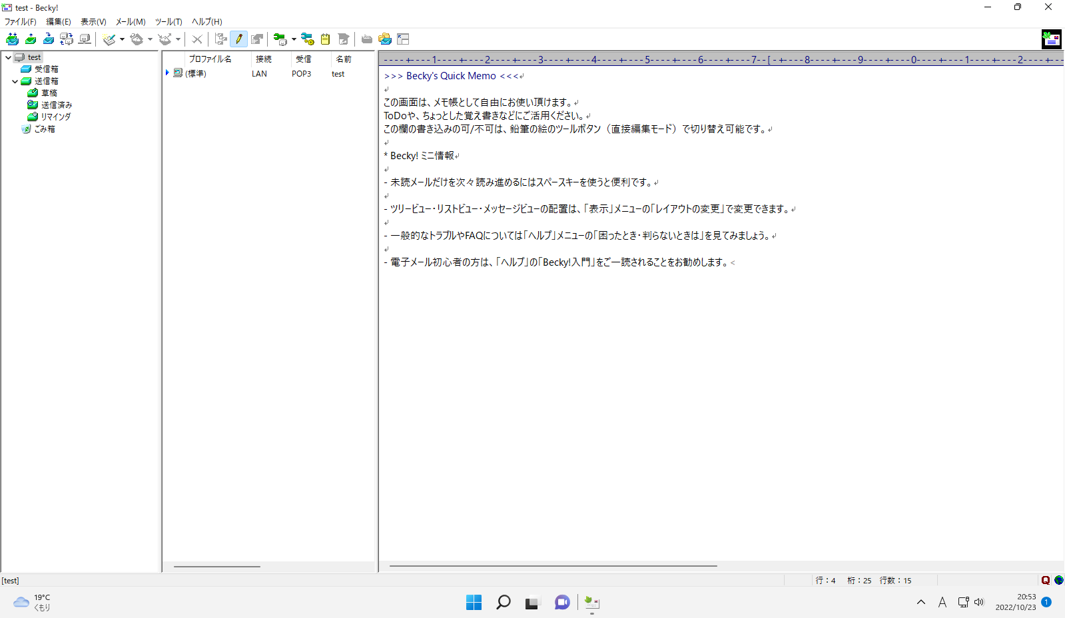This screenshot has width=1065, height=618.
Task: Open the メール(M) menu
Action: [131, 22]
